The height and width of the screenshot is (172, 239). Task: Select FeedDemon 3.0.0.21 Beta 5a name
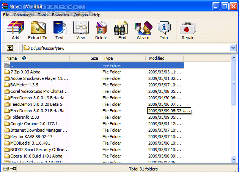(37, 111)
